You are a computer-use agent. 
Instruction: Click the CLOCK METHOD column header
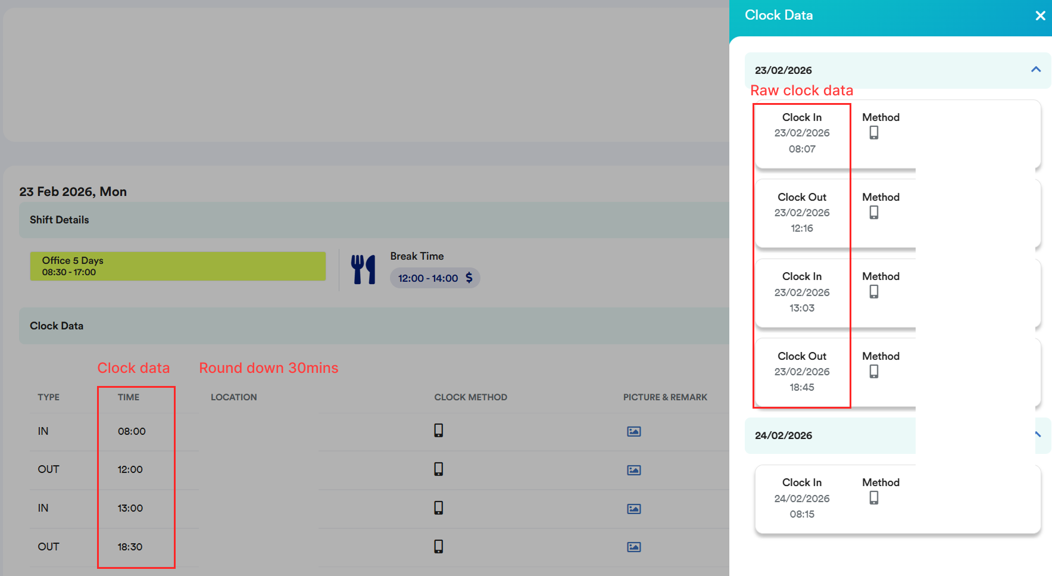pyautogui.click(x=471, y=397)
